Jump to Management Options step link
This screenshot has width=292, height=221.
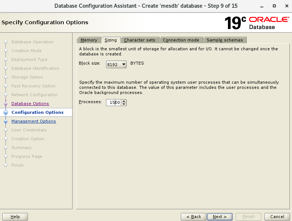click(x=34, y=121)
